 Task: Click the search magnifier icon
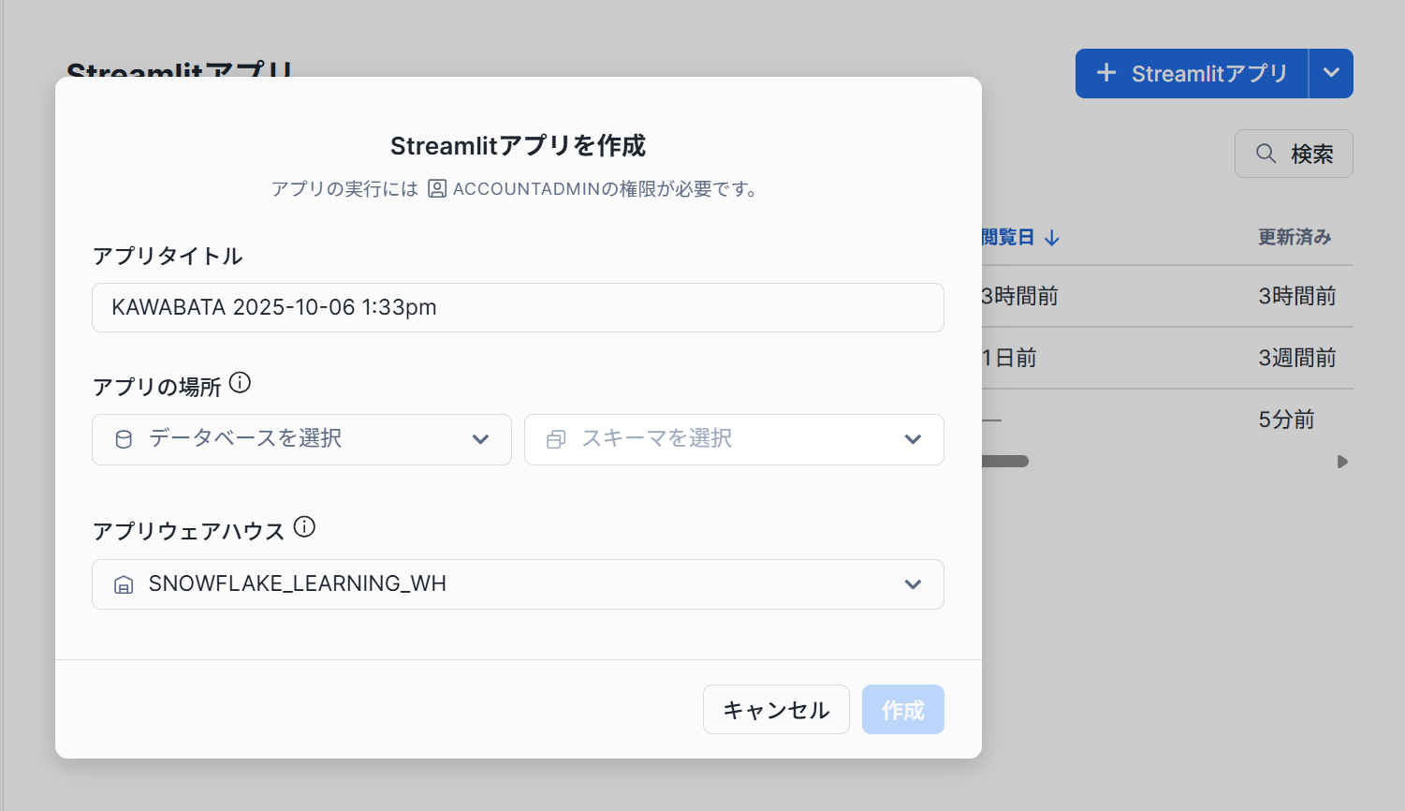1266,154
